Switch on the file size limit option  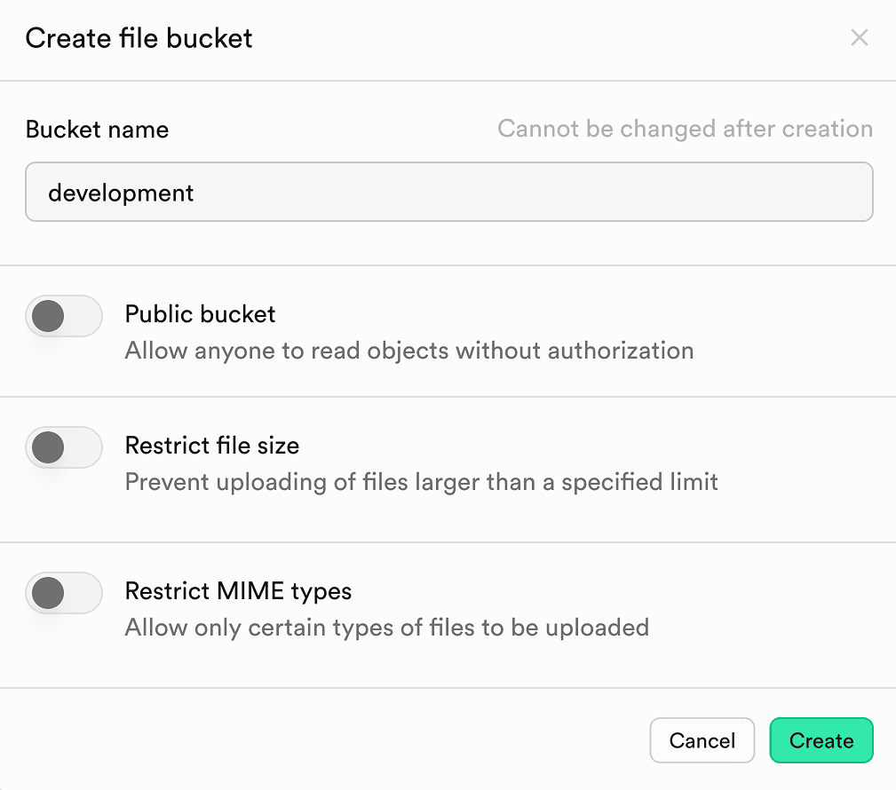coord(63,447)
